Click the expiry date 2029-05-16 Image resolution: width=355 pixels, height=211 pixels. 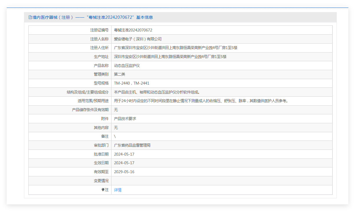[x=124, y=172]
